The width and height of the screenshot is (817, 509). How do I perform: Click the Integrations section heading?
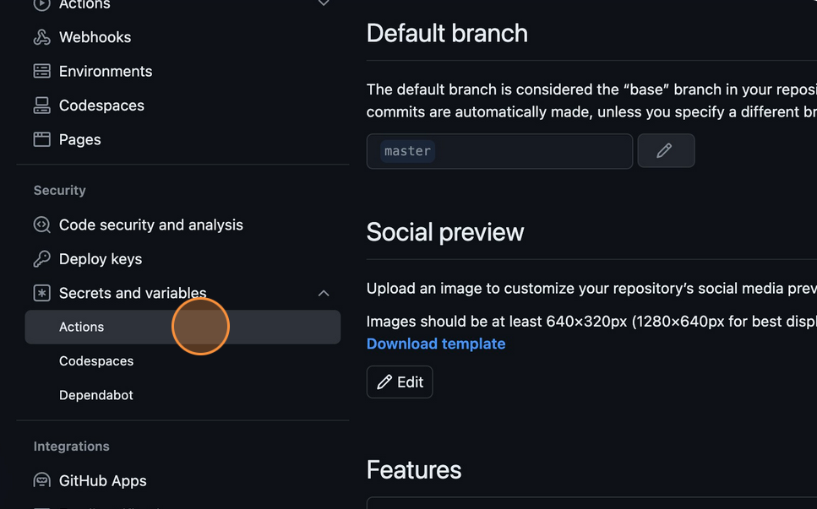click(x=71, y=446)
